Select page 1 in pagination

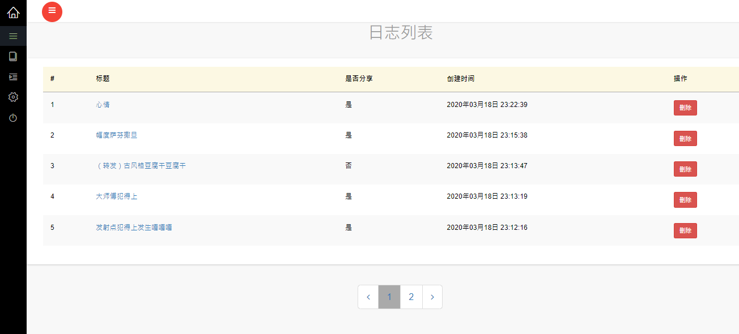(x=389, y=297)
